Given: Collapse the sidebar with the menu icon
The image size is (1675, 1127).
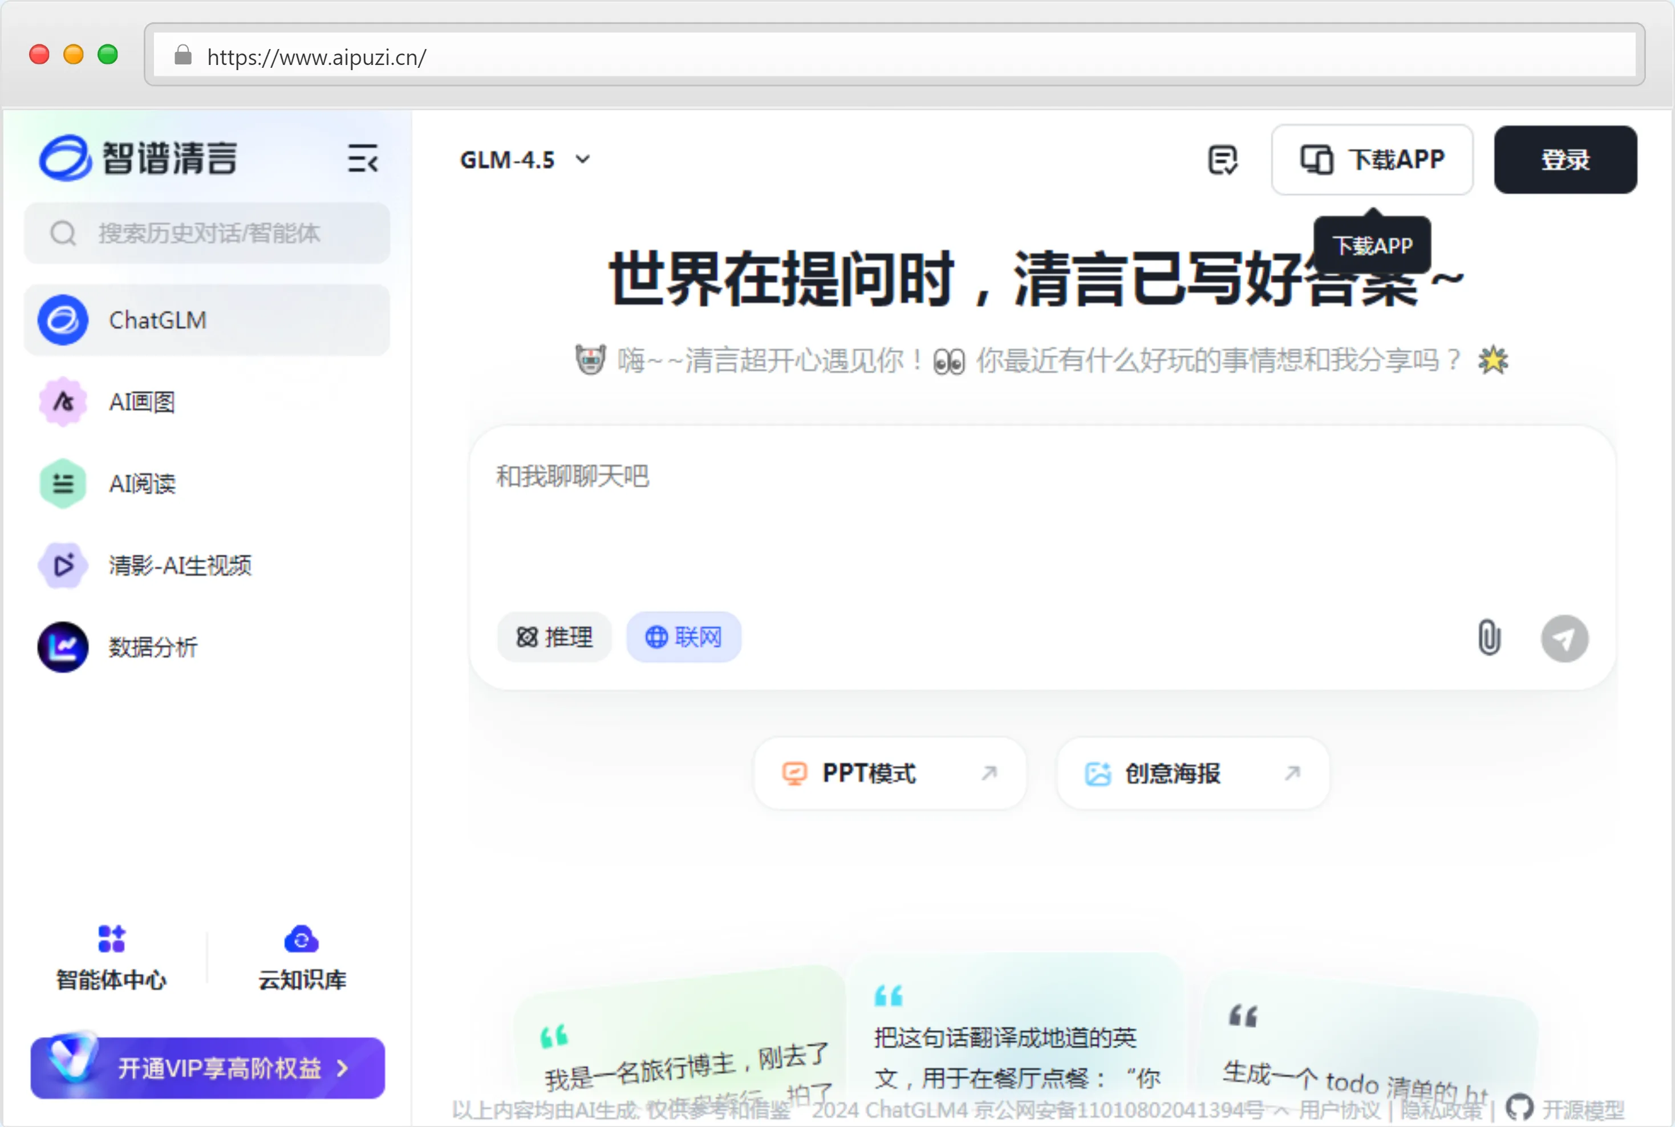Looking at the screenshot, I should coord(363,158).
